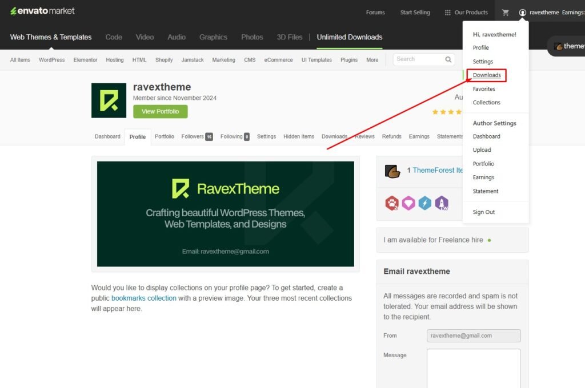
Task: Open the Shopify category menu
Action: tap(164, 60)
